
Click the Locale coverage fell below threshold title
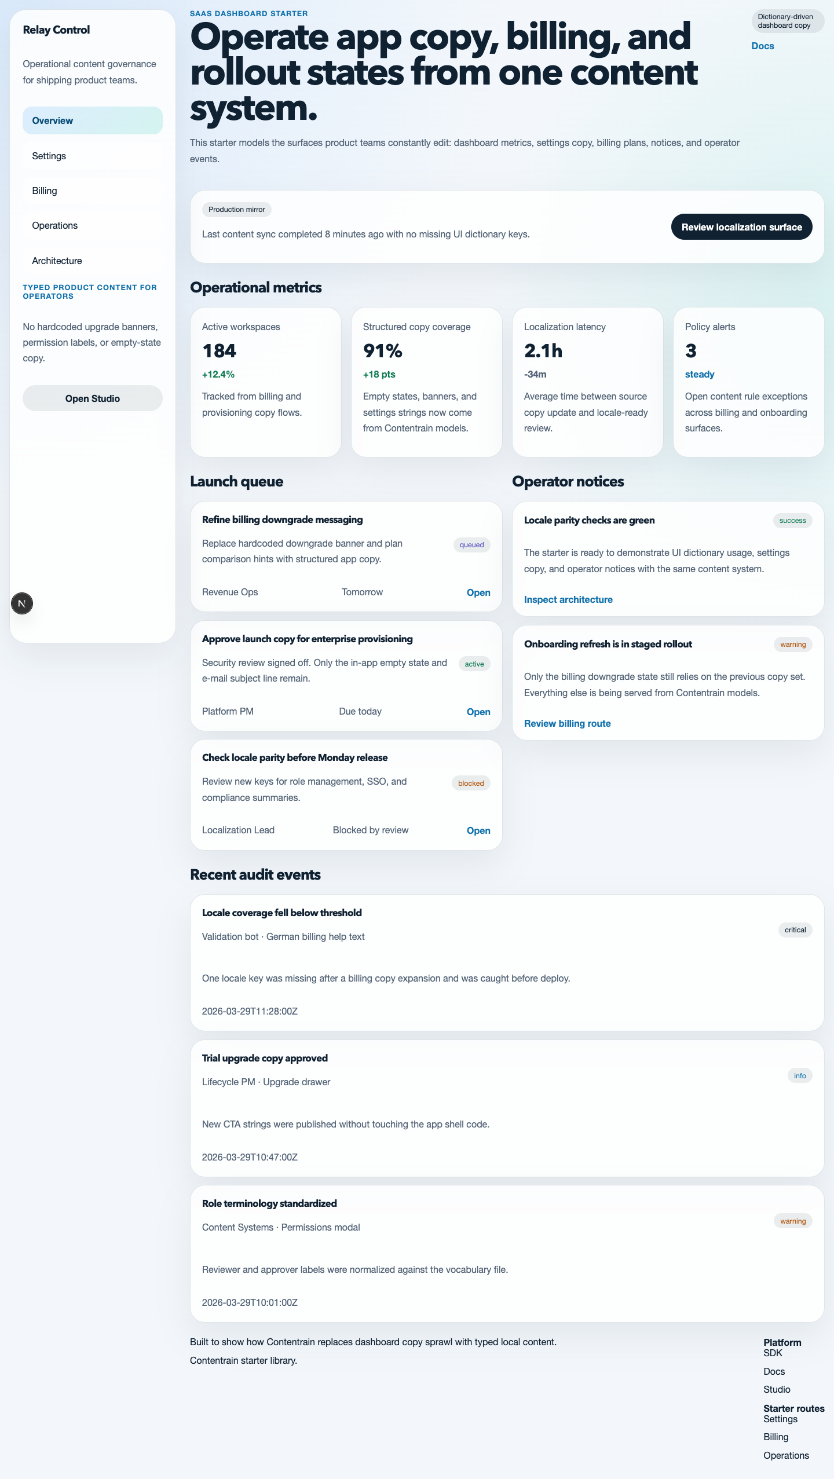coord(282,913)
